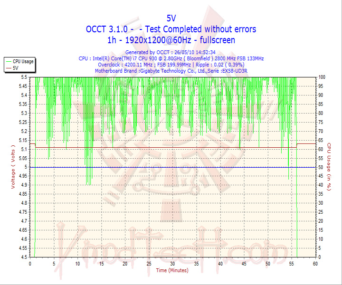Click the 50 value on CPU usage axis
Image resolution: width=342 pixels, height=285 pixels.
(321, 167)
